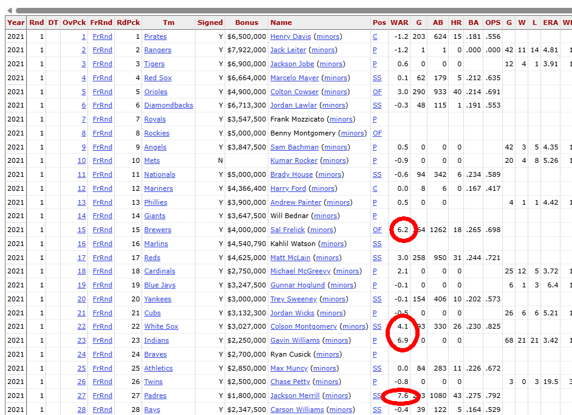
Task: Select the N signed value for Mets
Action: click(220, 160)
